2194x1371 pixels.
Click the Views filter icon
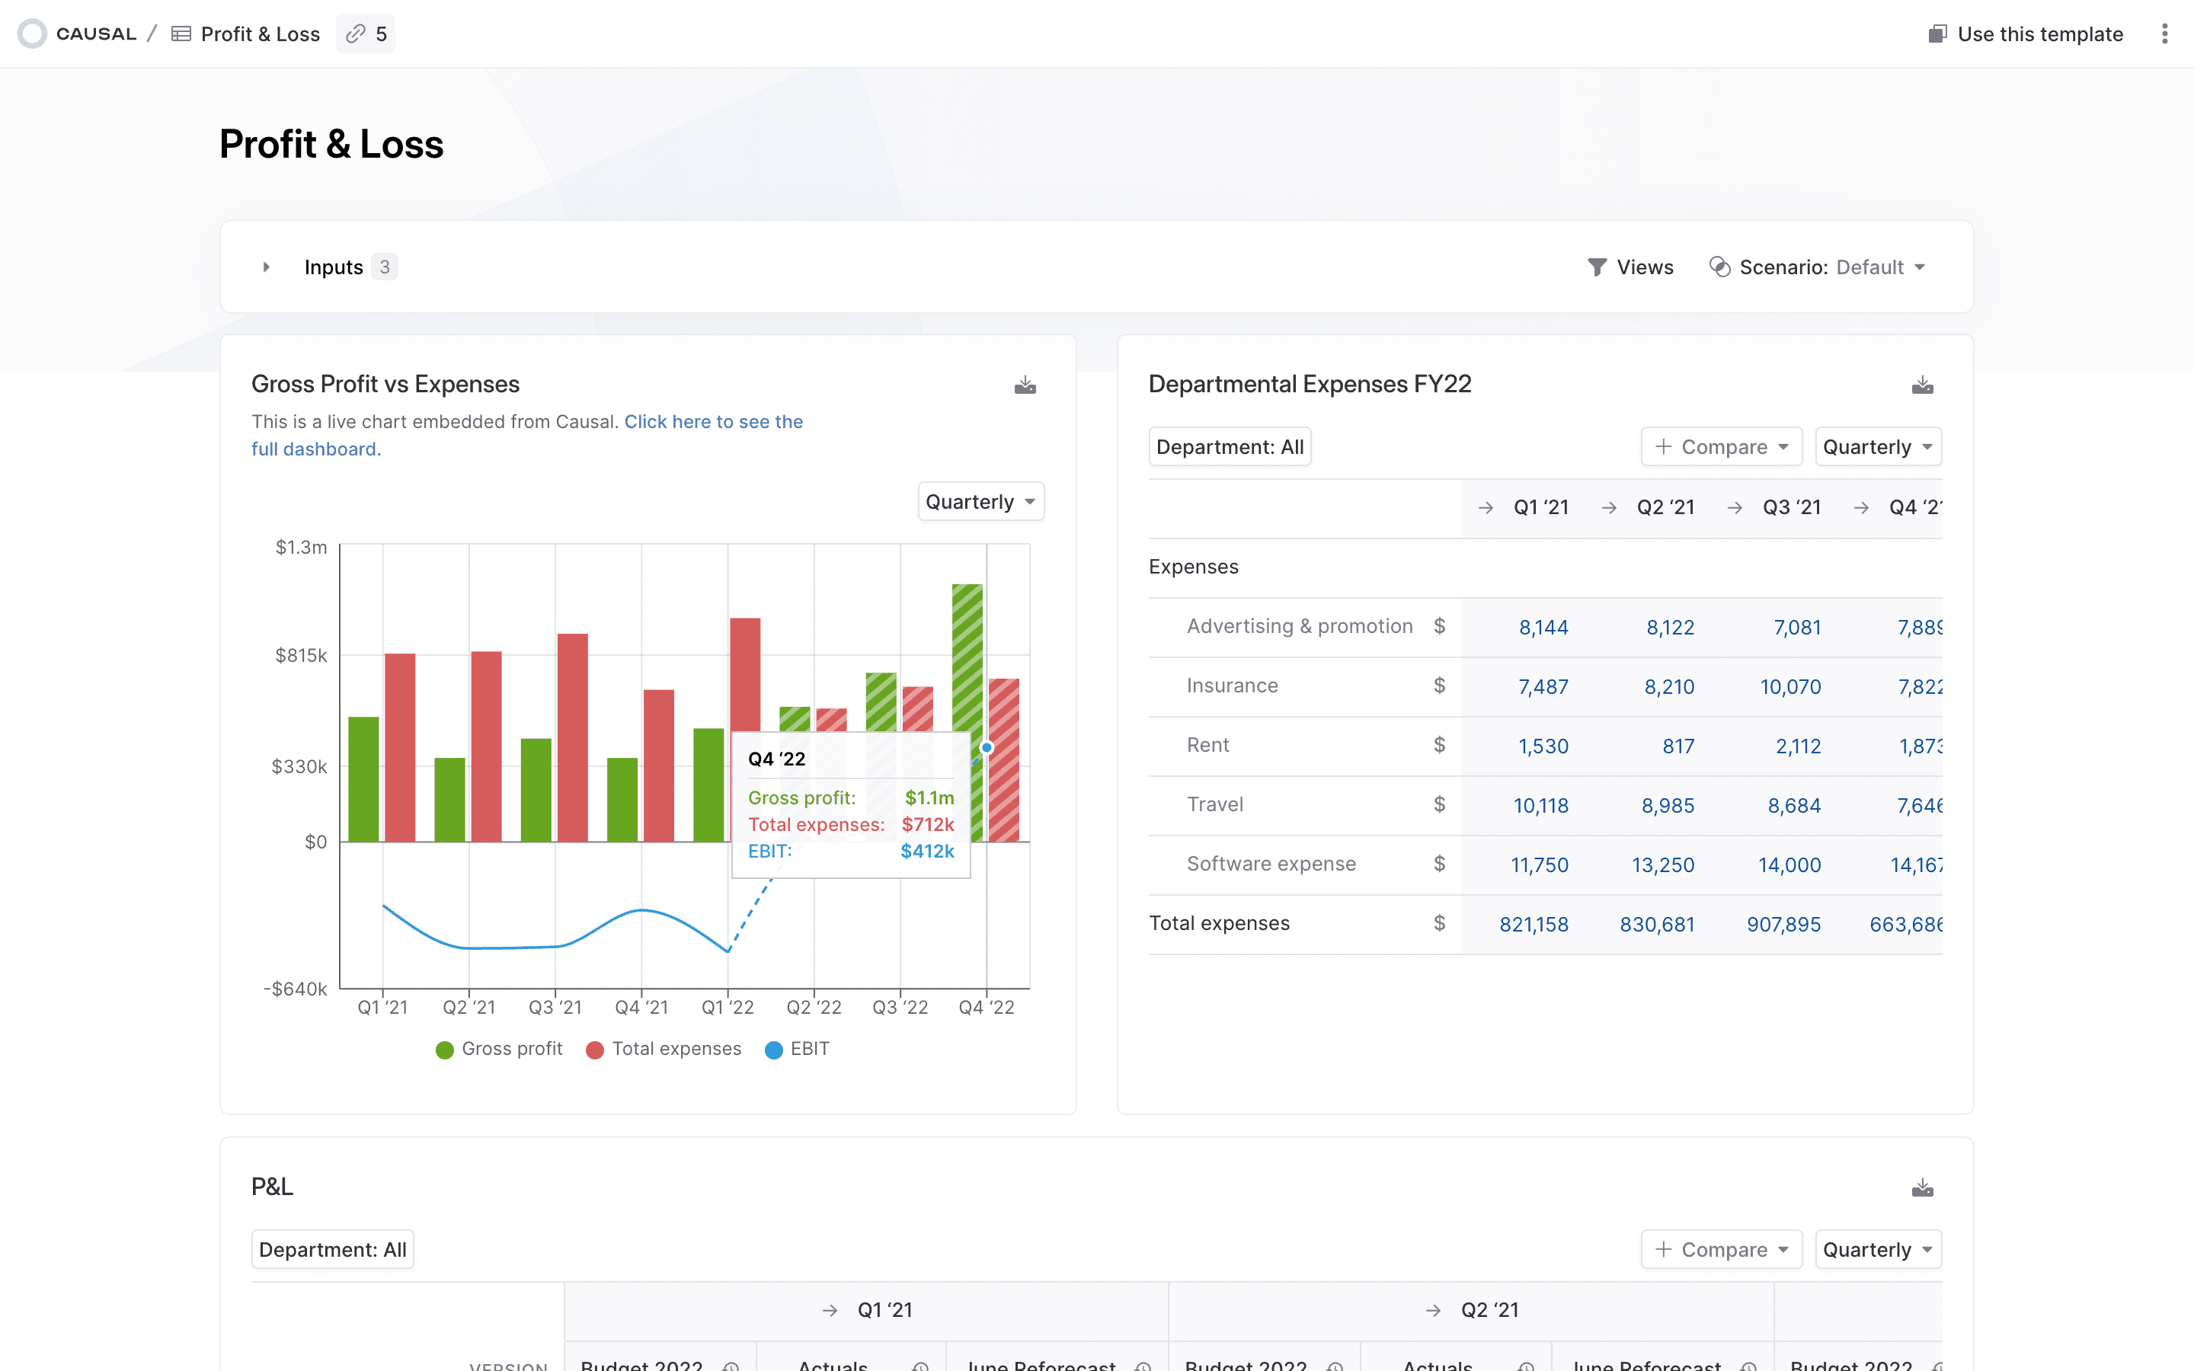1597,267
